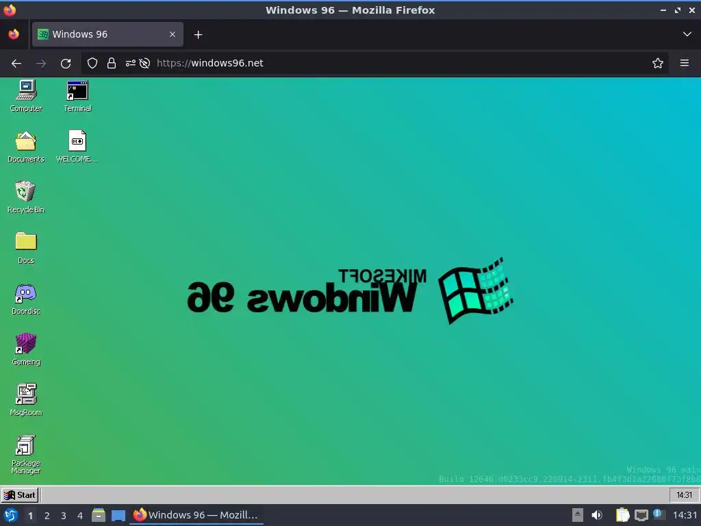This screenshot has width=701, height=526.
Task: Select the Firefox window taskbar entry
Action: tap(196, 515)
